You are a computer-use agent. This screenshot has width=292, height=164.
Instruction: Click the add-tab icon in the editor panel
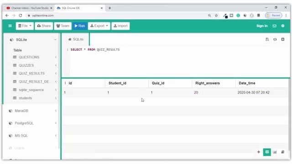[283, 39]
